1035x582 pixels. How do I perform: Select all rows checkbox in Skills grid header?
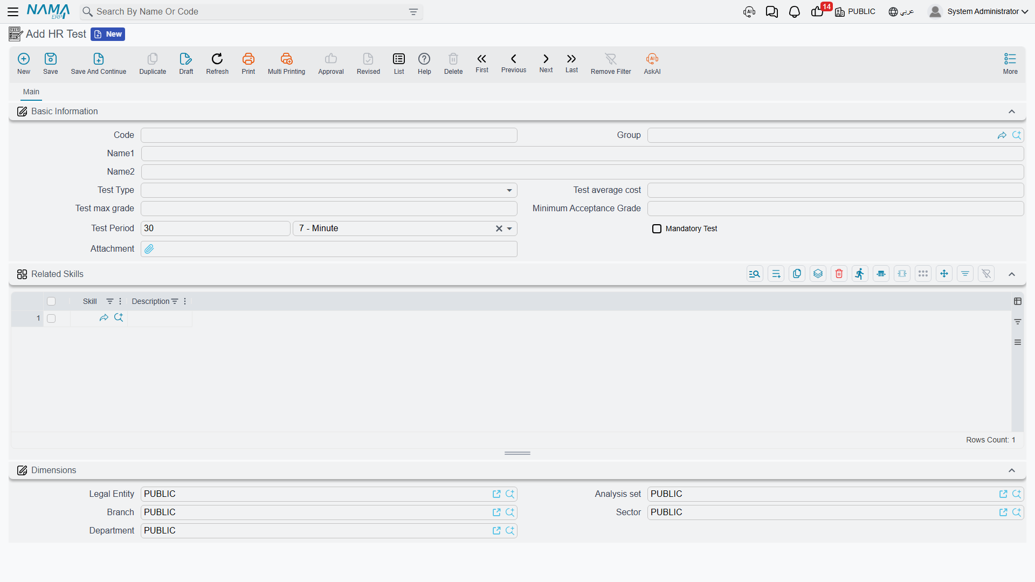tap(51, 301)
